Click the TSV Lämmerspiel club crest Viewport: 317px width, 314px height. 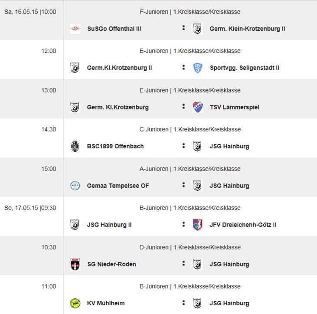point(198,107)
